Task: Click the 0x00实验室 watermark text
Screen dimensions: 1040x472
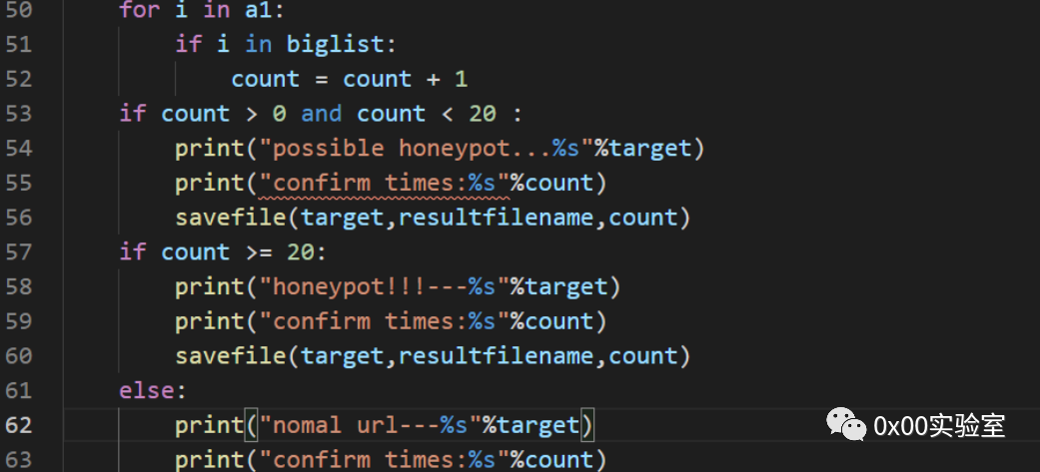Action: tap(939, 425)
